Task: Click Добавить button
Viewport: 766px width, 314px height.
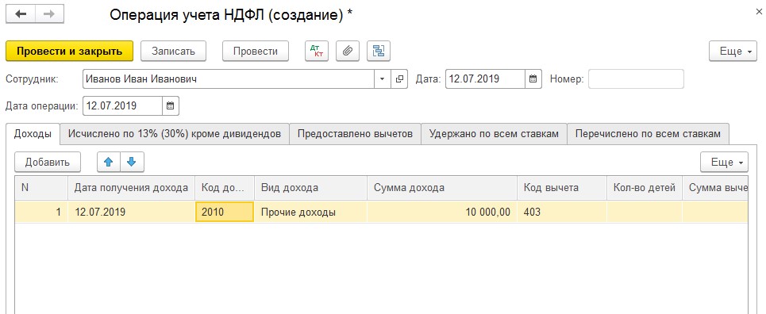Action: tap(48, 162)
